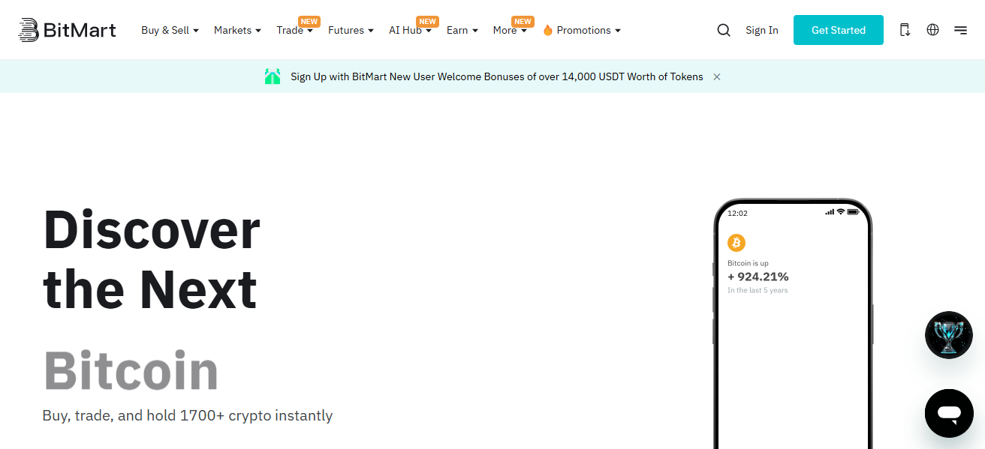Click the "+ 924.21%" value on phone
This screenshot has height=449, width=985.
pos(758,277)
